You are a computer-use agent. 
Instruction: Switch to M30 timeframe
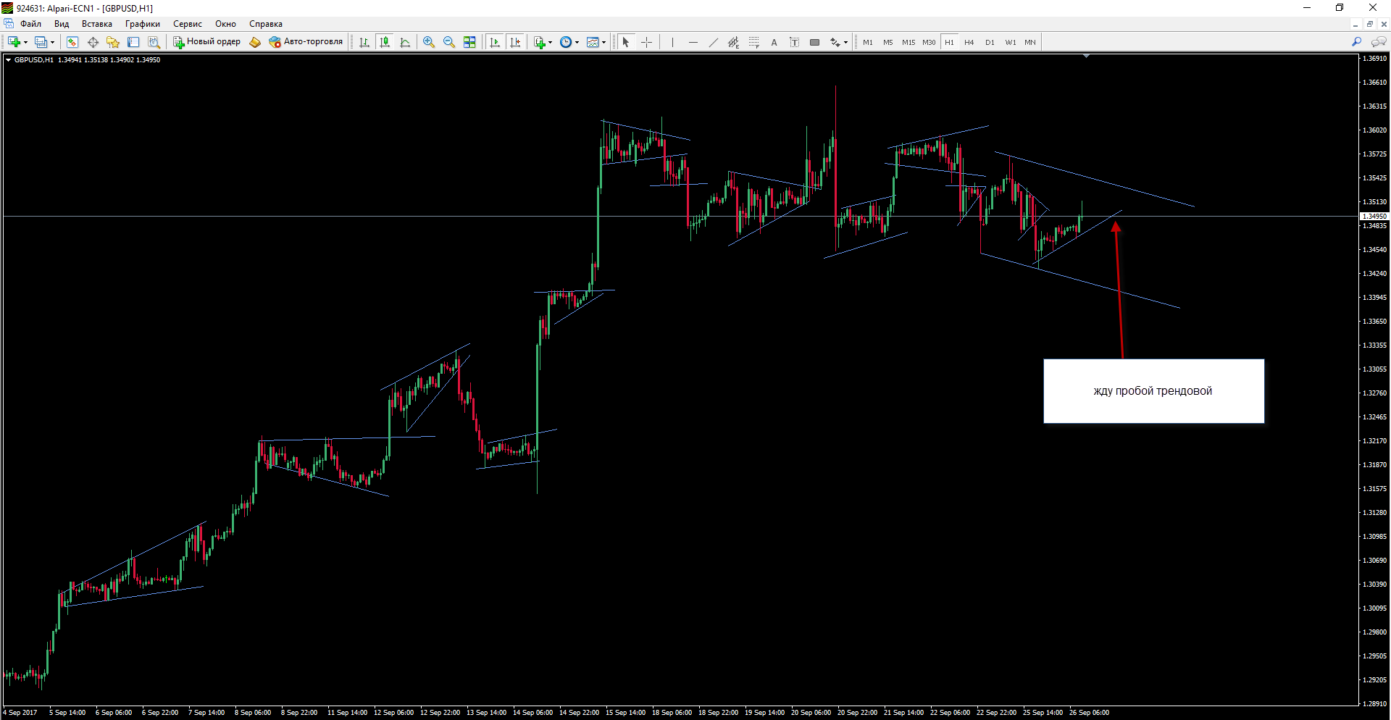[x=929, y=42]
